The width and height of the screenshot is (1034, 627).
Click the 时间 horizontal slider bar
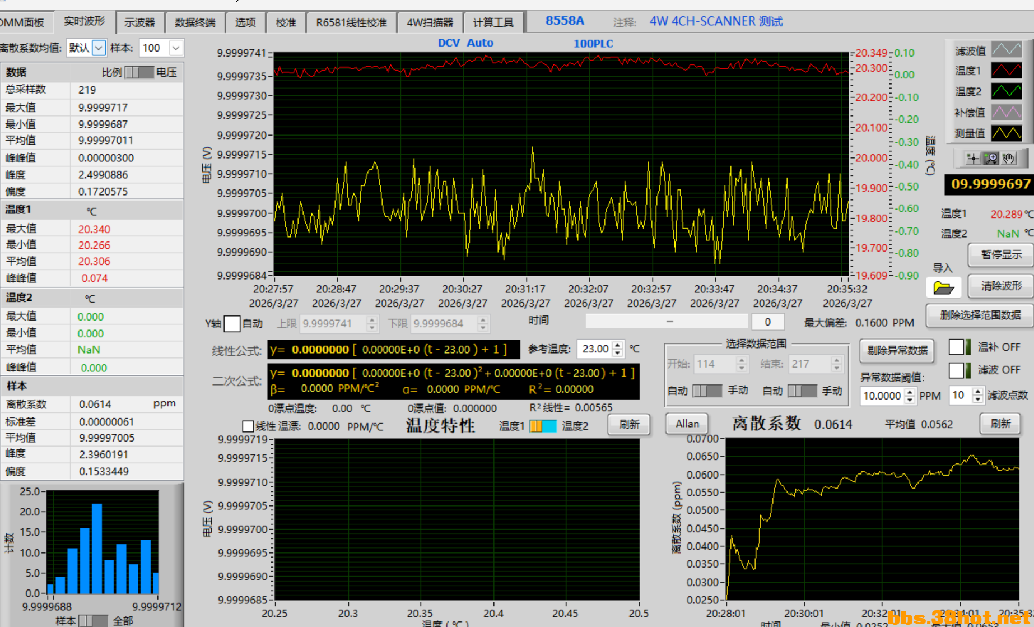(x=667, y=322)
